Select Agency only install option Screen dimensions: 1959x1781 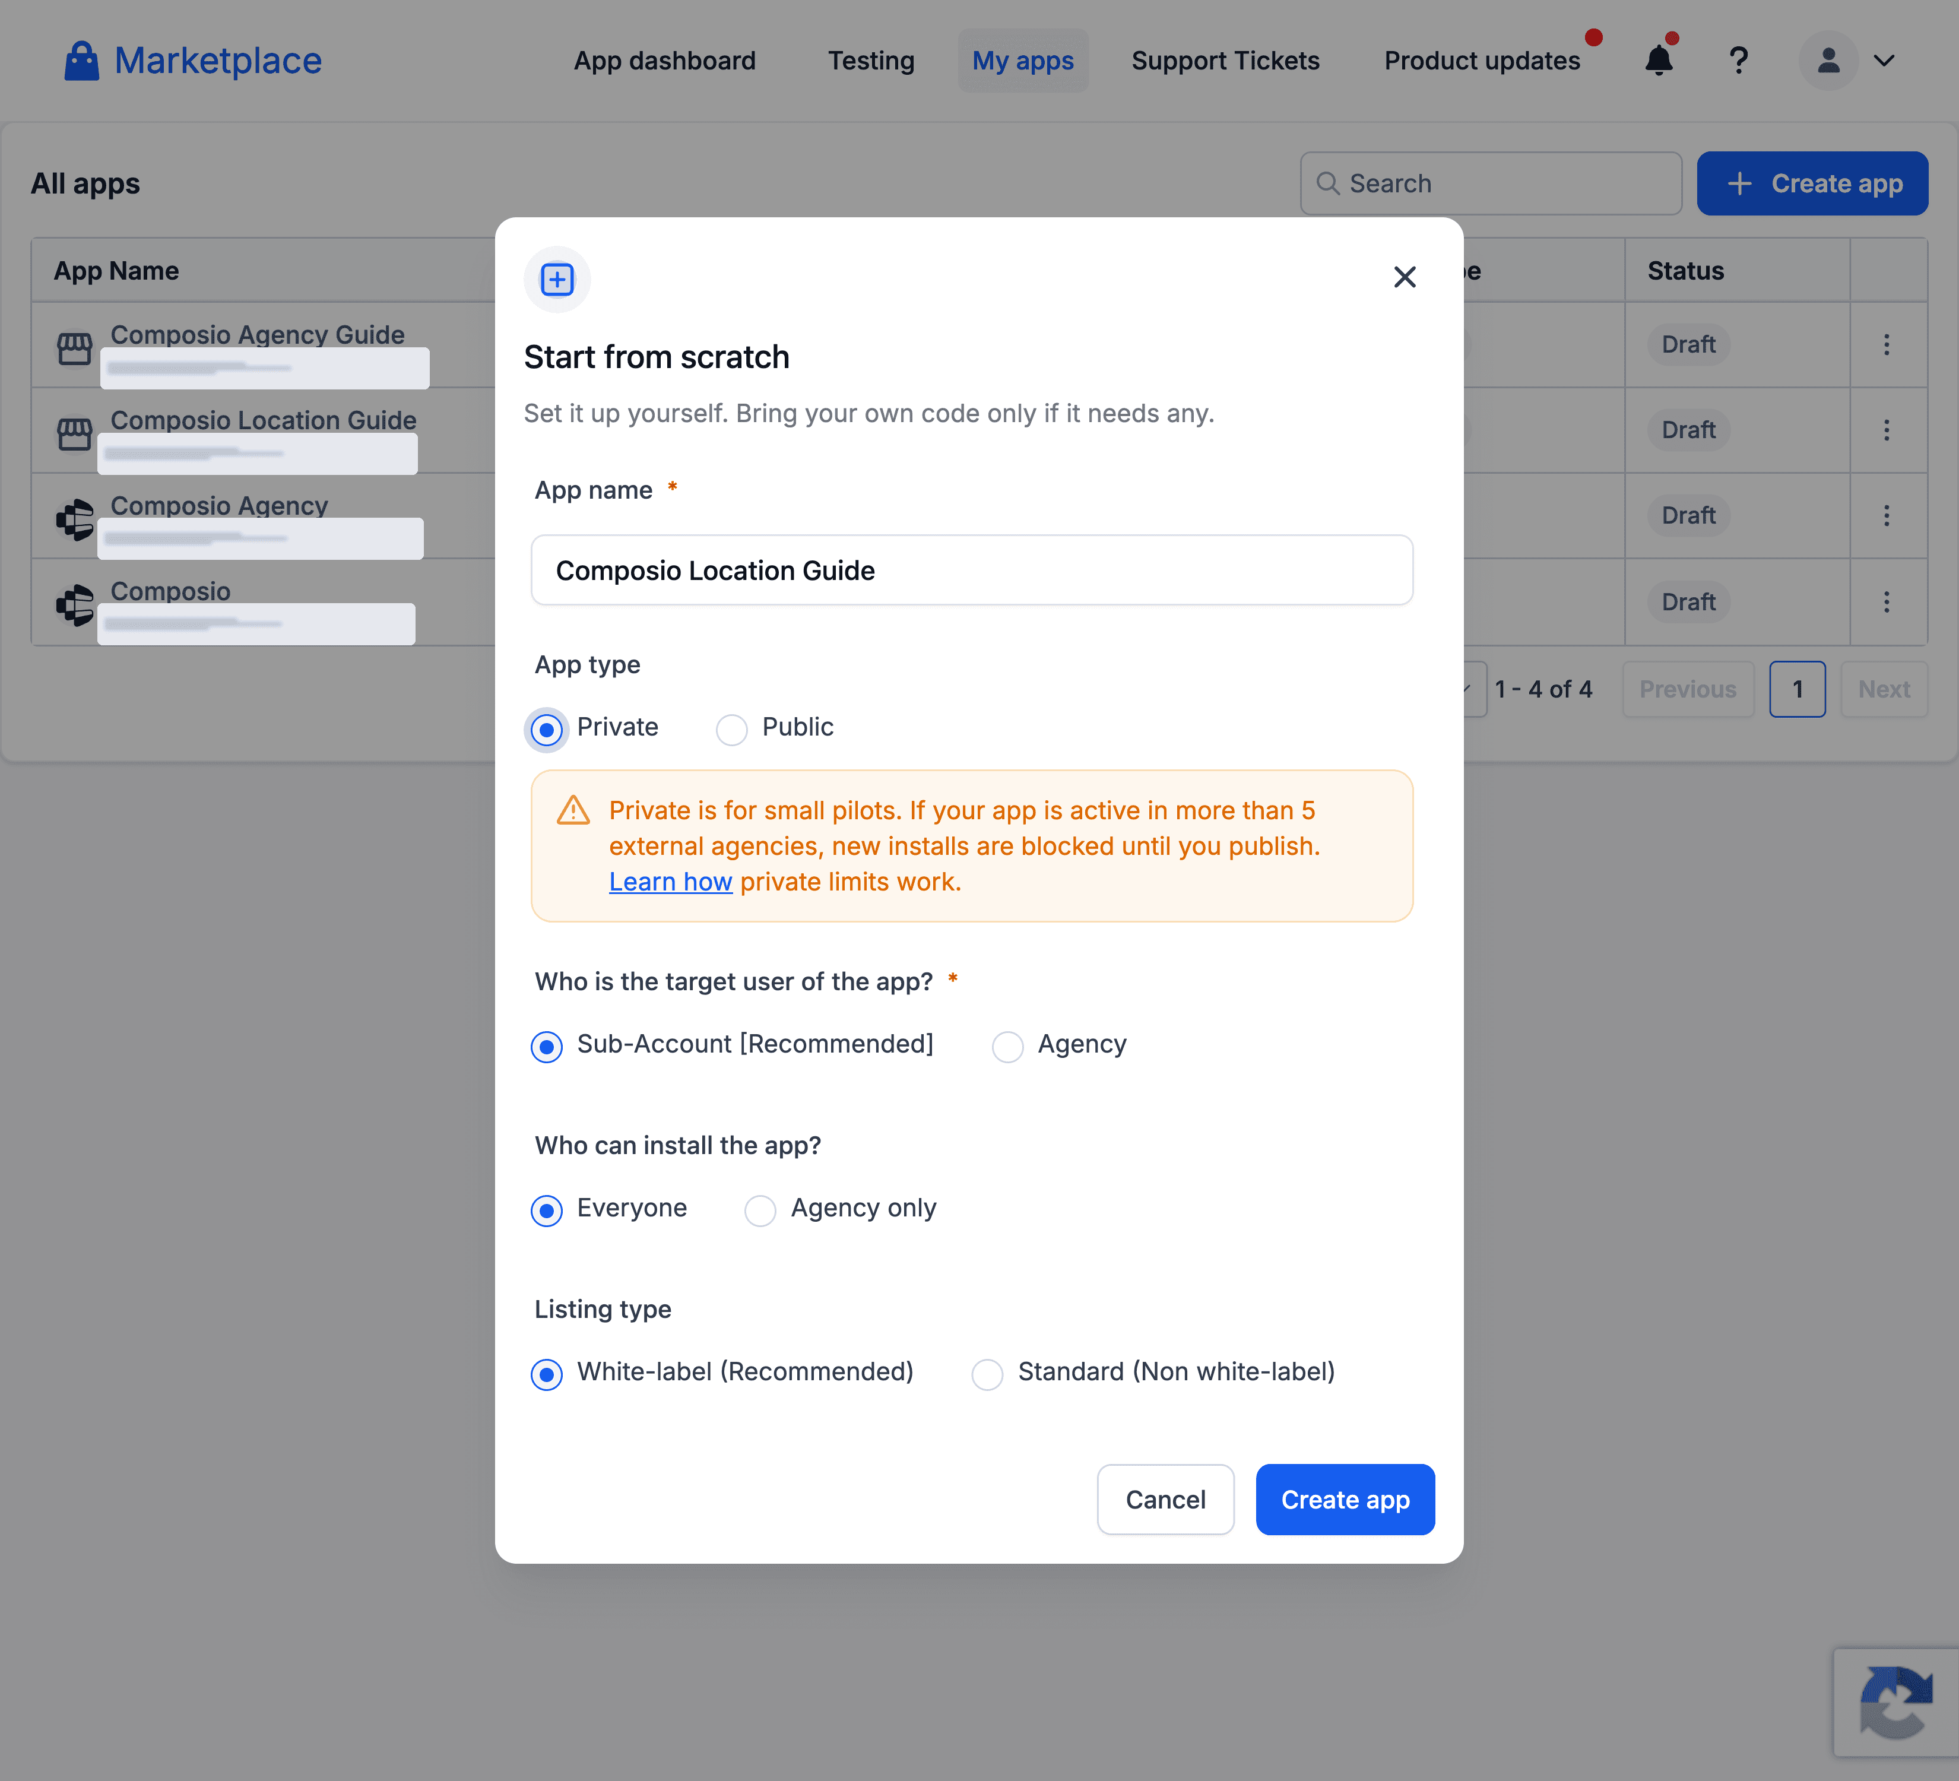click(x=760, y=1210)
